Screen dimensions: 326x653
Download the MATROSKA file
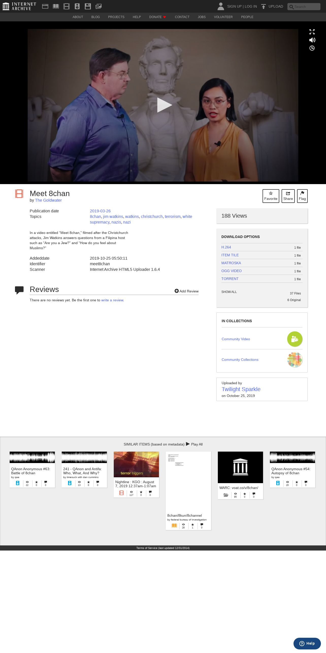pyautogui.click(x=231, y=263)
